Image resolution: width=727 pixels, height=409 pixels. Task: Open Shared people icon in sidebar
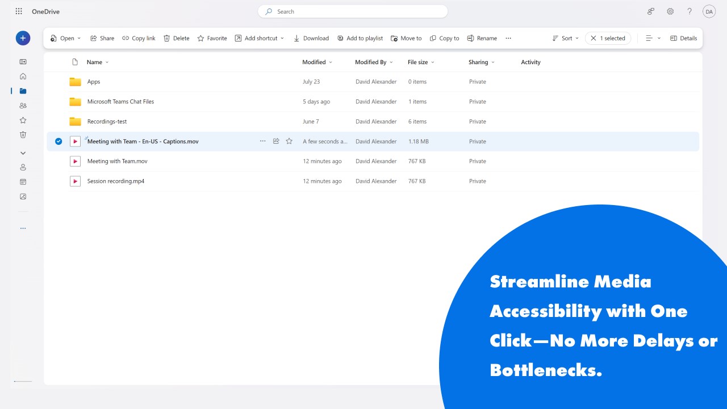23,106
